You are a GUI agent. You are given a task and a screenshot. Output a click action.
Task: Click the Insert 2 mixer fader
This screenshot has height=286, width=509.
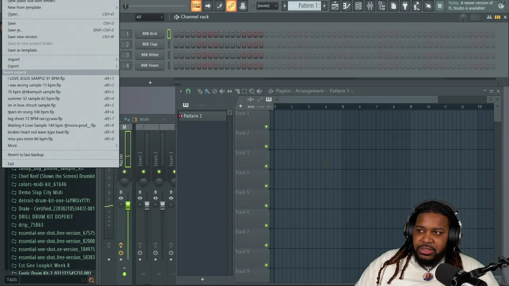162,205
